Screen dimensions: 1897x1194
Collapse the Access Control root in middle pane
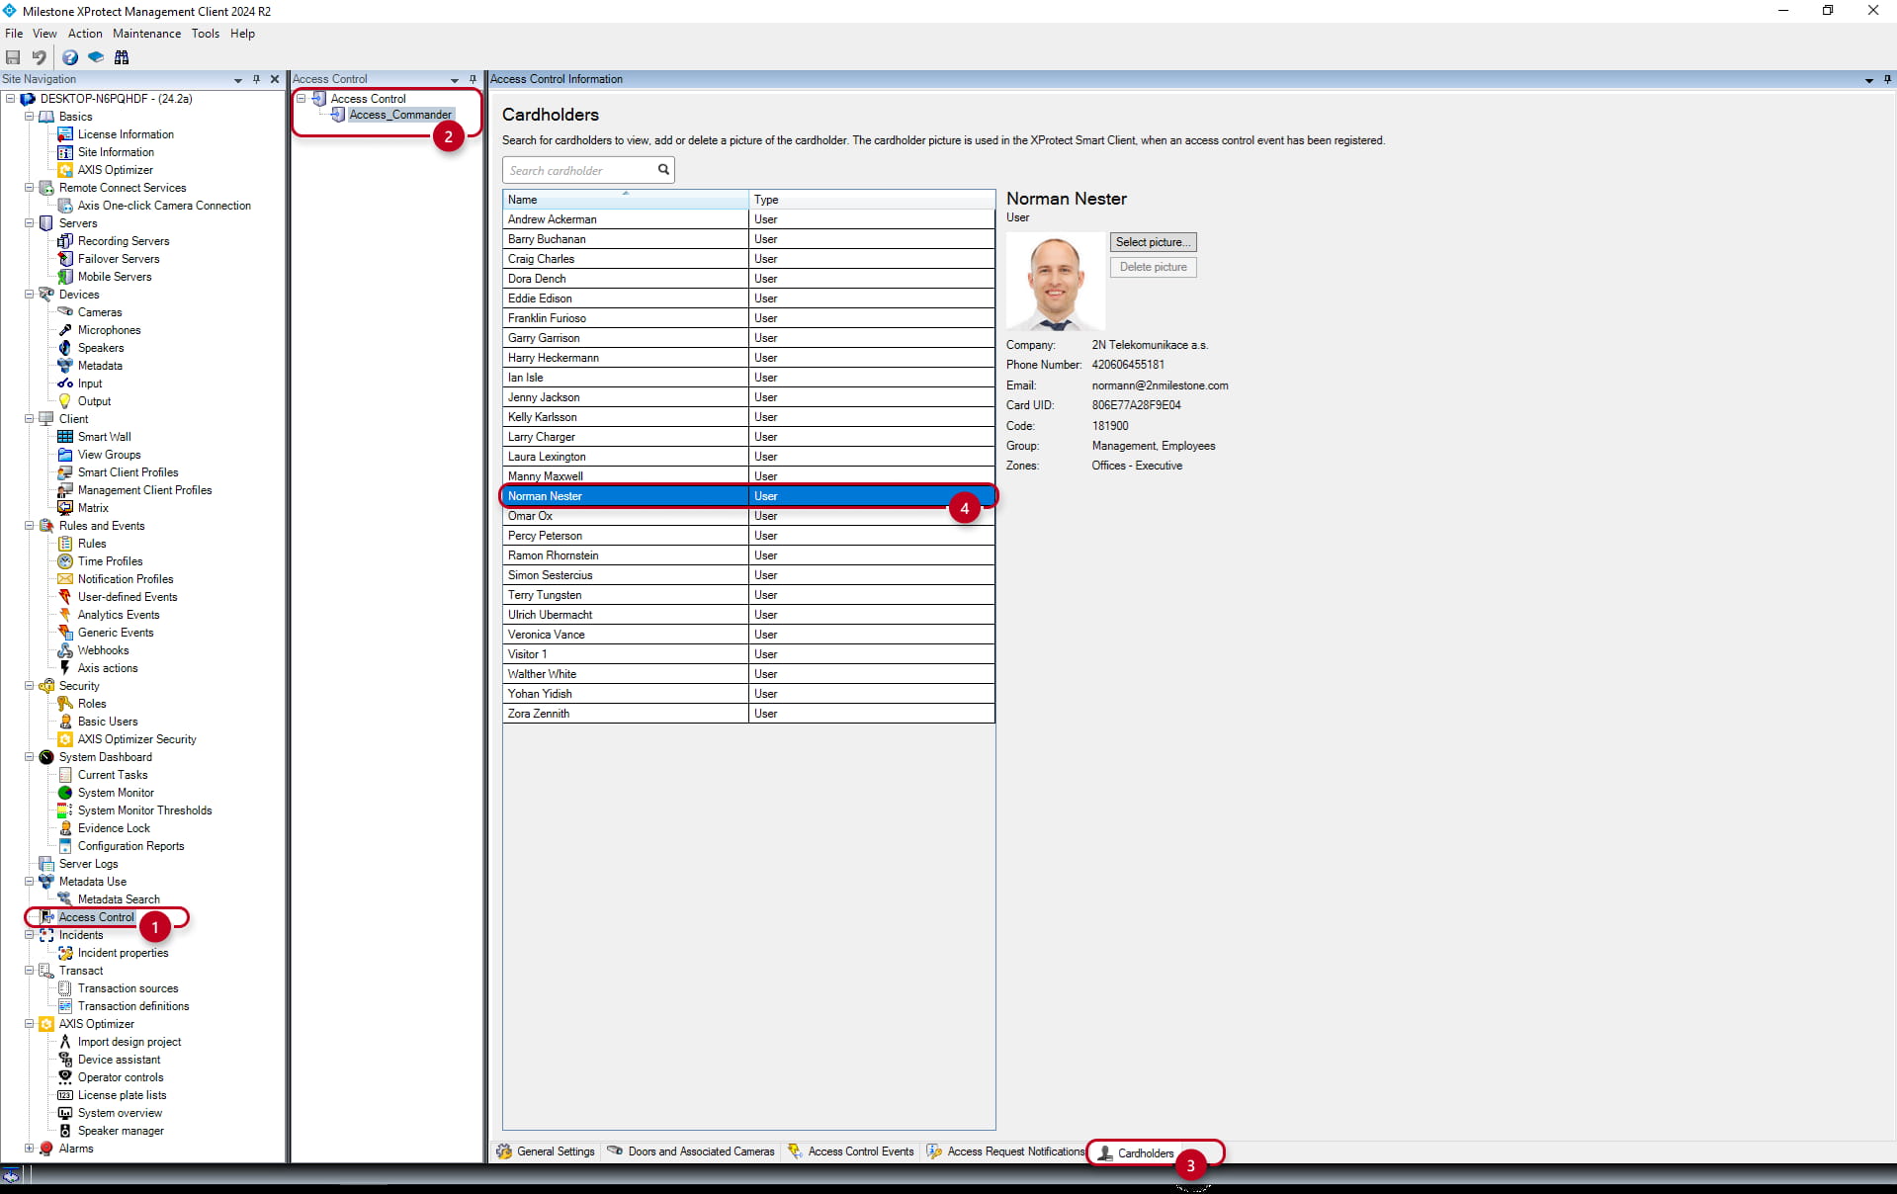coord(302,99)
